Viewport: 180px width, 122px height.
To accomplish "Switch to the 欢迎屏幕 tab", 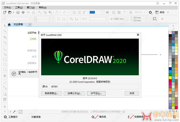I will click(18, 24).
